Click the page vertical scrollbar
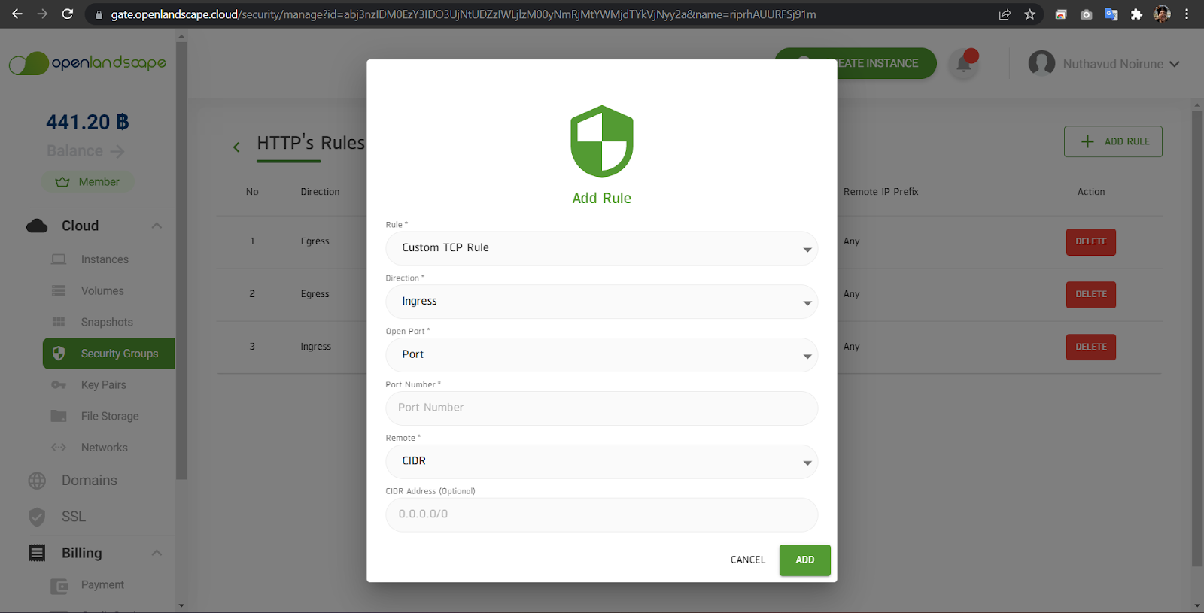This screenshot has width=1204, height=613. coord(1197,338)
